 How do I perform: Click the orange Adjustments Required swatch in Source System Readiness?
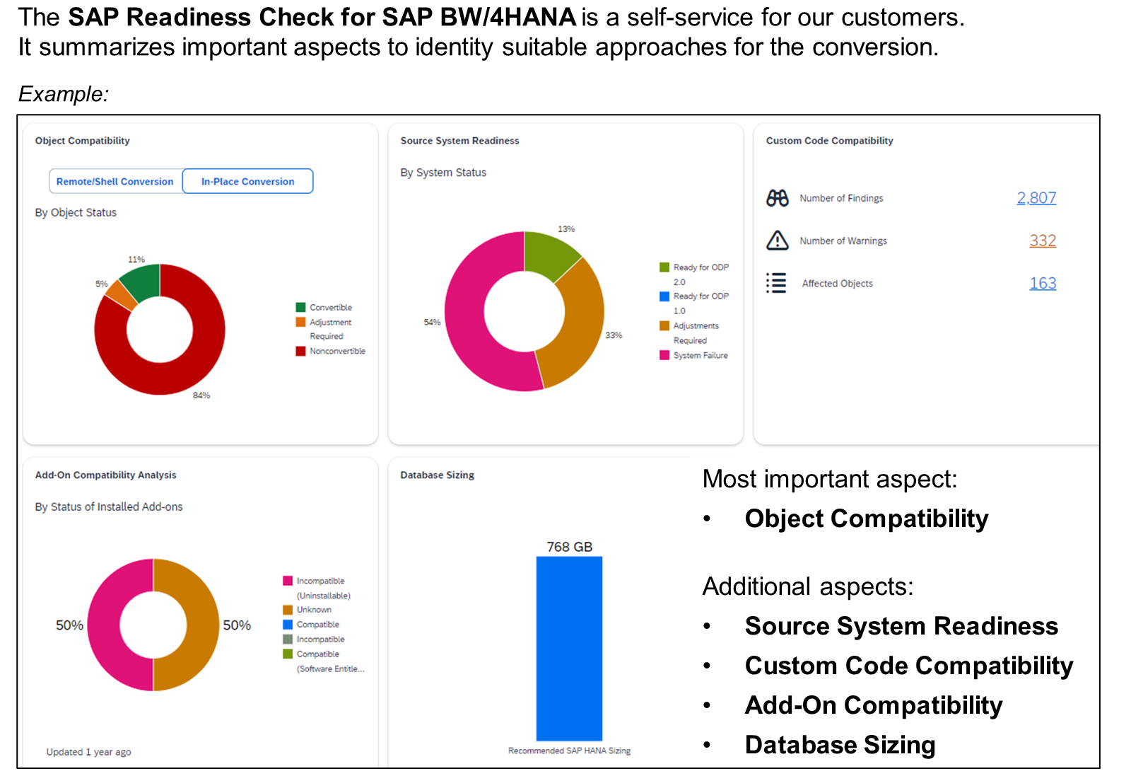664,326
